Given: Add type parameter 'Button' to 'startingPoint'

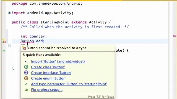Looking at the screenshot, I should (x=69, y=84).
